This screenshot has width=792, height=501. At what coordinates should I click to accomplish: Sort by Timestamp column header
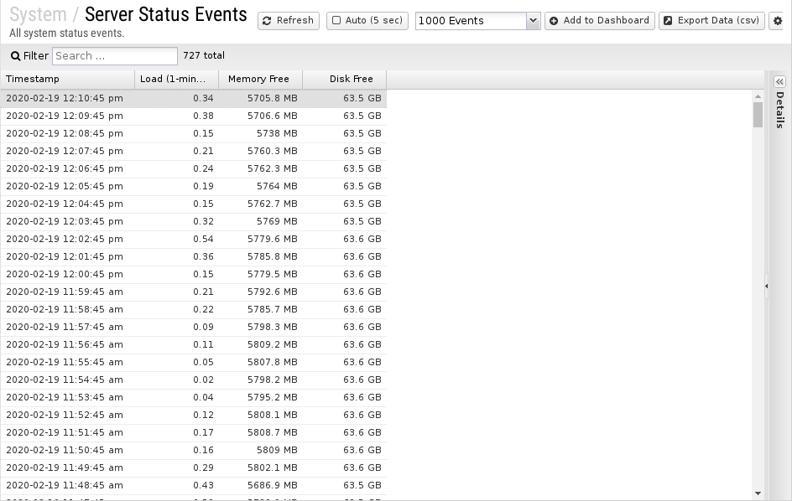(68, 80)
